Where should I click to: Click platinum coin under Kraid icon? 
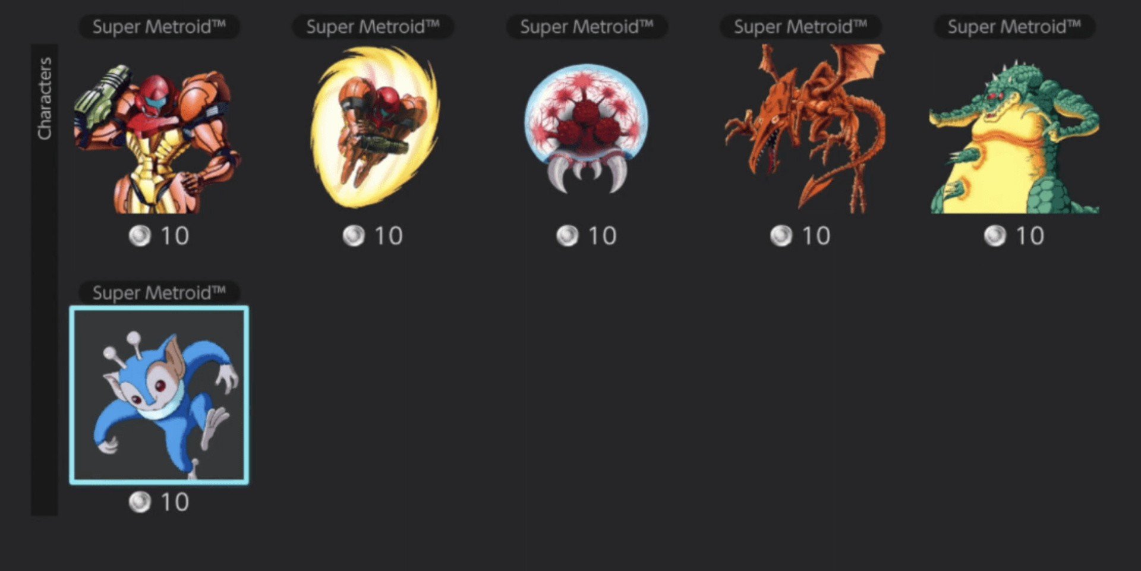click(995, 236)
